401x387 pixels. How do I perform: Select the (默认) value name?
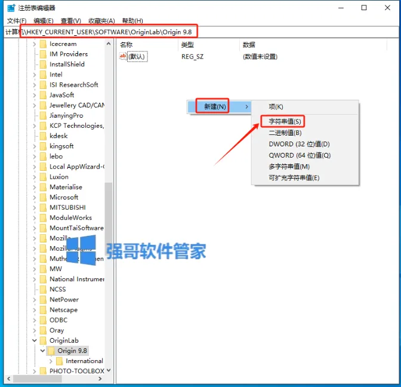138,57
